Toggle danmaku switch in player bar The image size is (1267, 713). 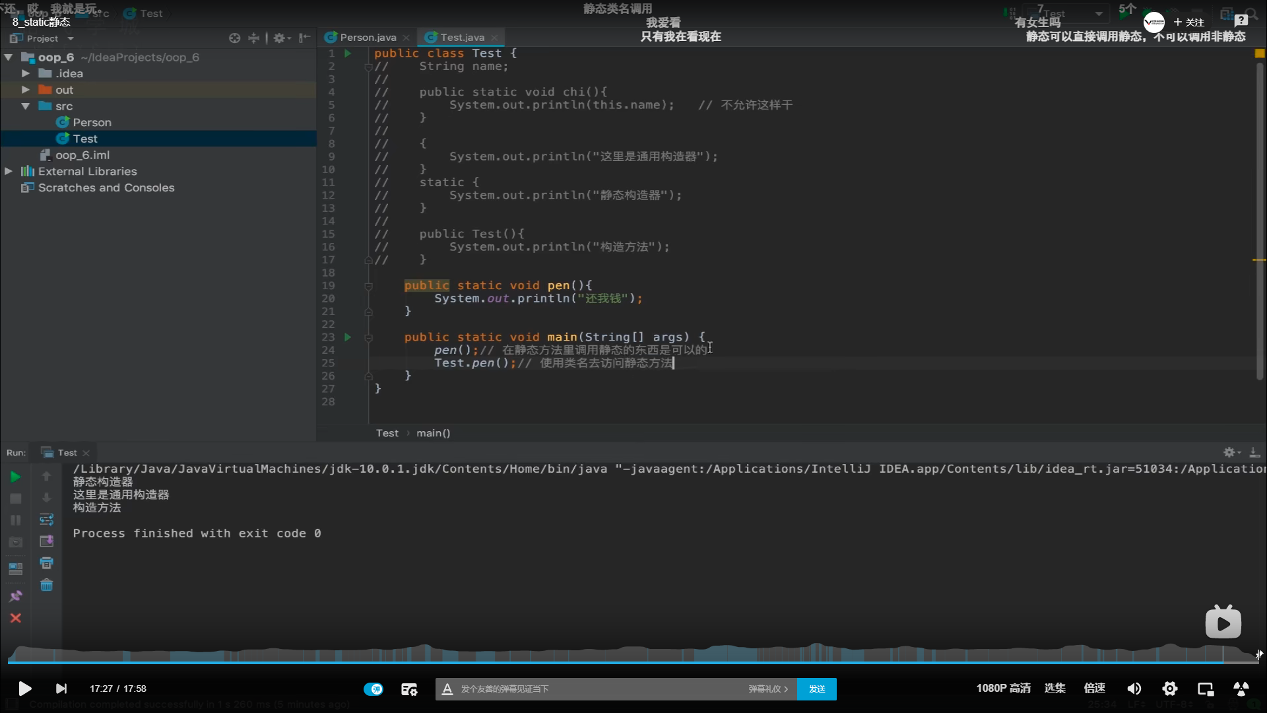[x=374, y=689]
